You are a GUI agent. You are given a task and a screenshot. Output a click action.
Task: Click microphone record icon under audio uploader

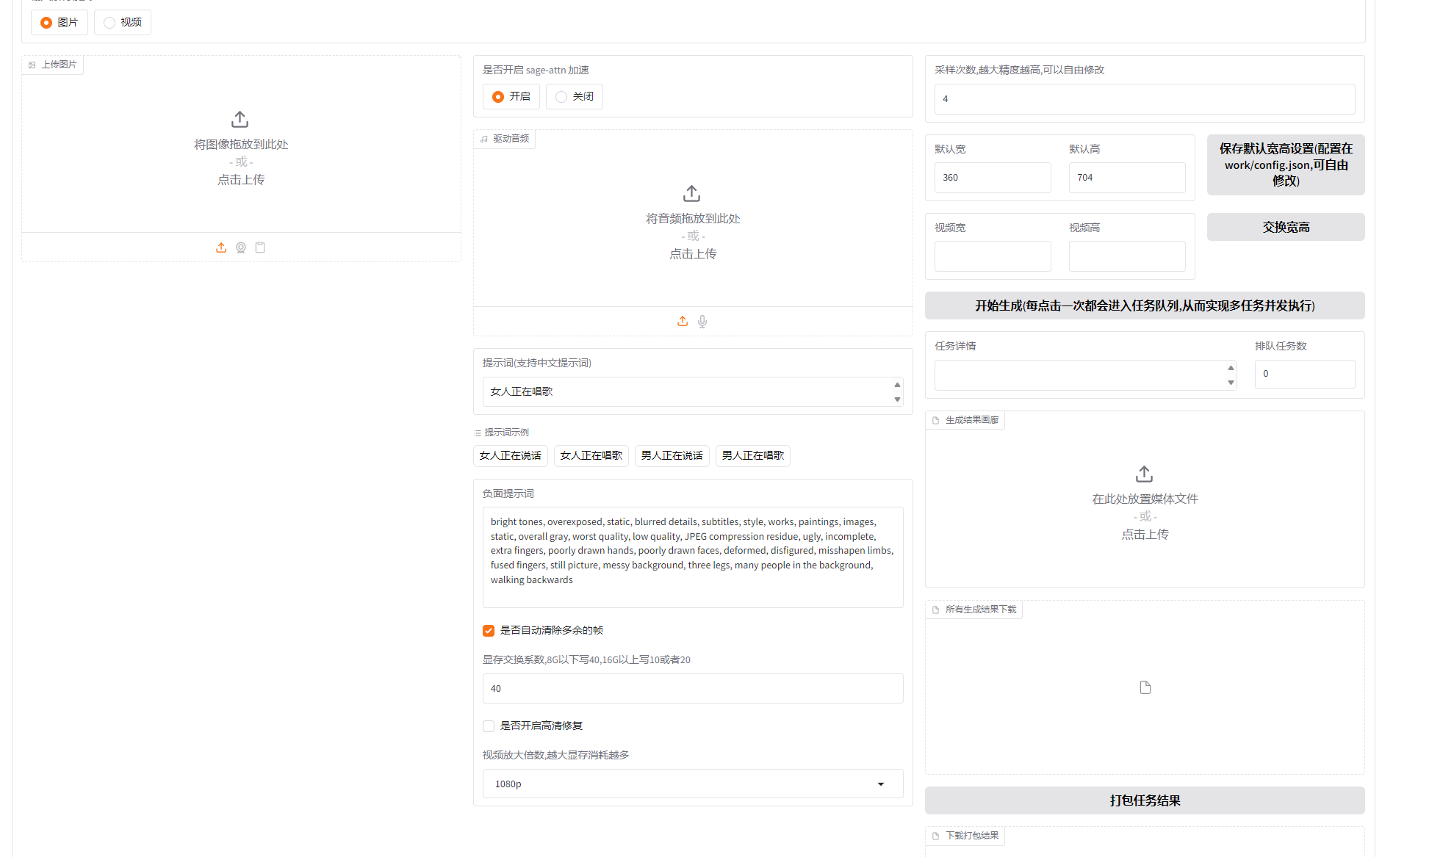702,322
